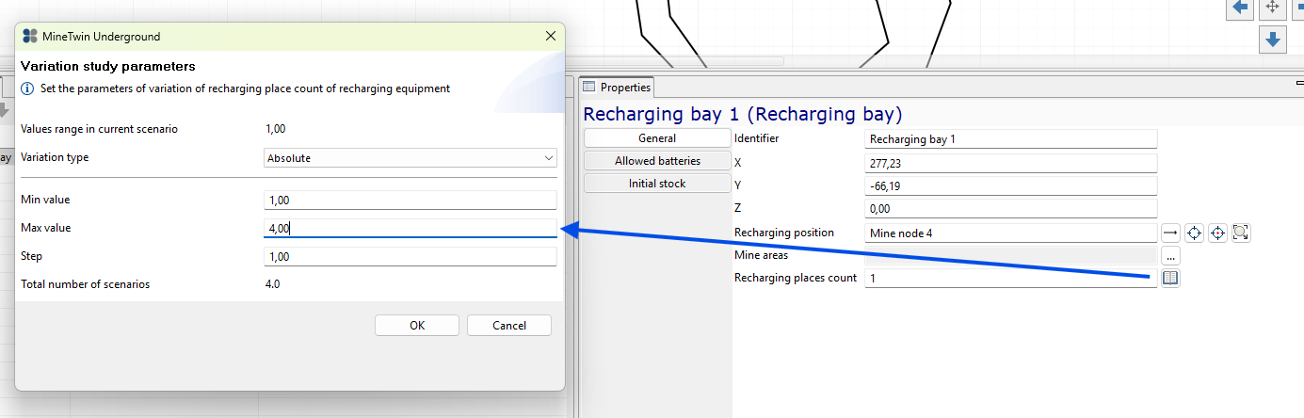Screen dimensions: 1304x418
Task: Click the zoom-to-selection magnifier icon
Action: [1240, 233]
